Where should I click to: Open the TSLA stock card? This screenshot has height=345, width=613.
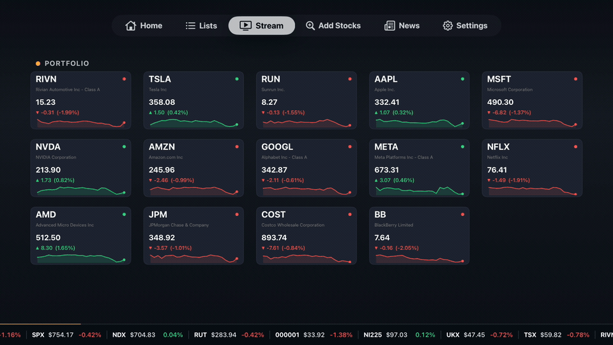(x=193, y=100)
